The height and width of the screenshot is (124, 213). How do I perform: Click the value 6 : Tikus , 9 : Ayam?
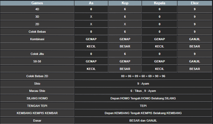click(143, 91)
